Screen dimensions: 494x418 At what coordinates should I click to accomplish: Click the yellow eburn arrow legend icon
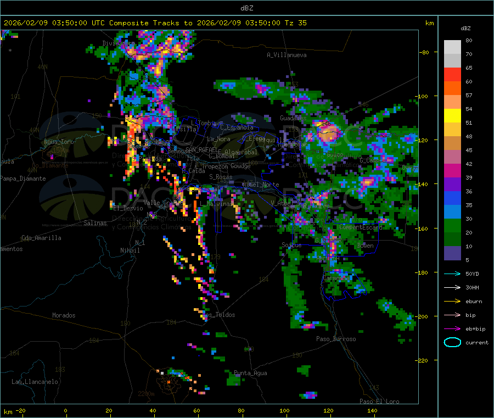click(452, 302)
